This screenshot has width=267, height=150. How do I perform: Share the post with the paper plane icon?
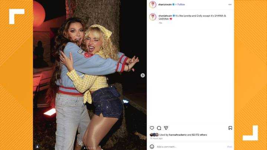(166, 128)
